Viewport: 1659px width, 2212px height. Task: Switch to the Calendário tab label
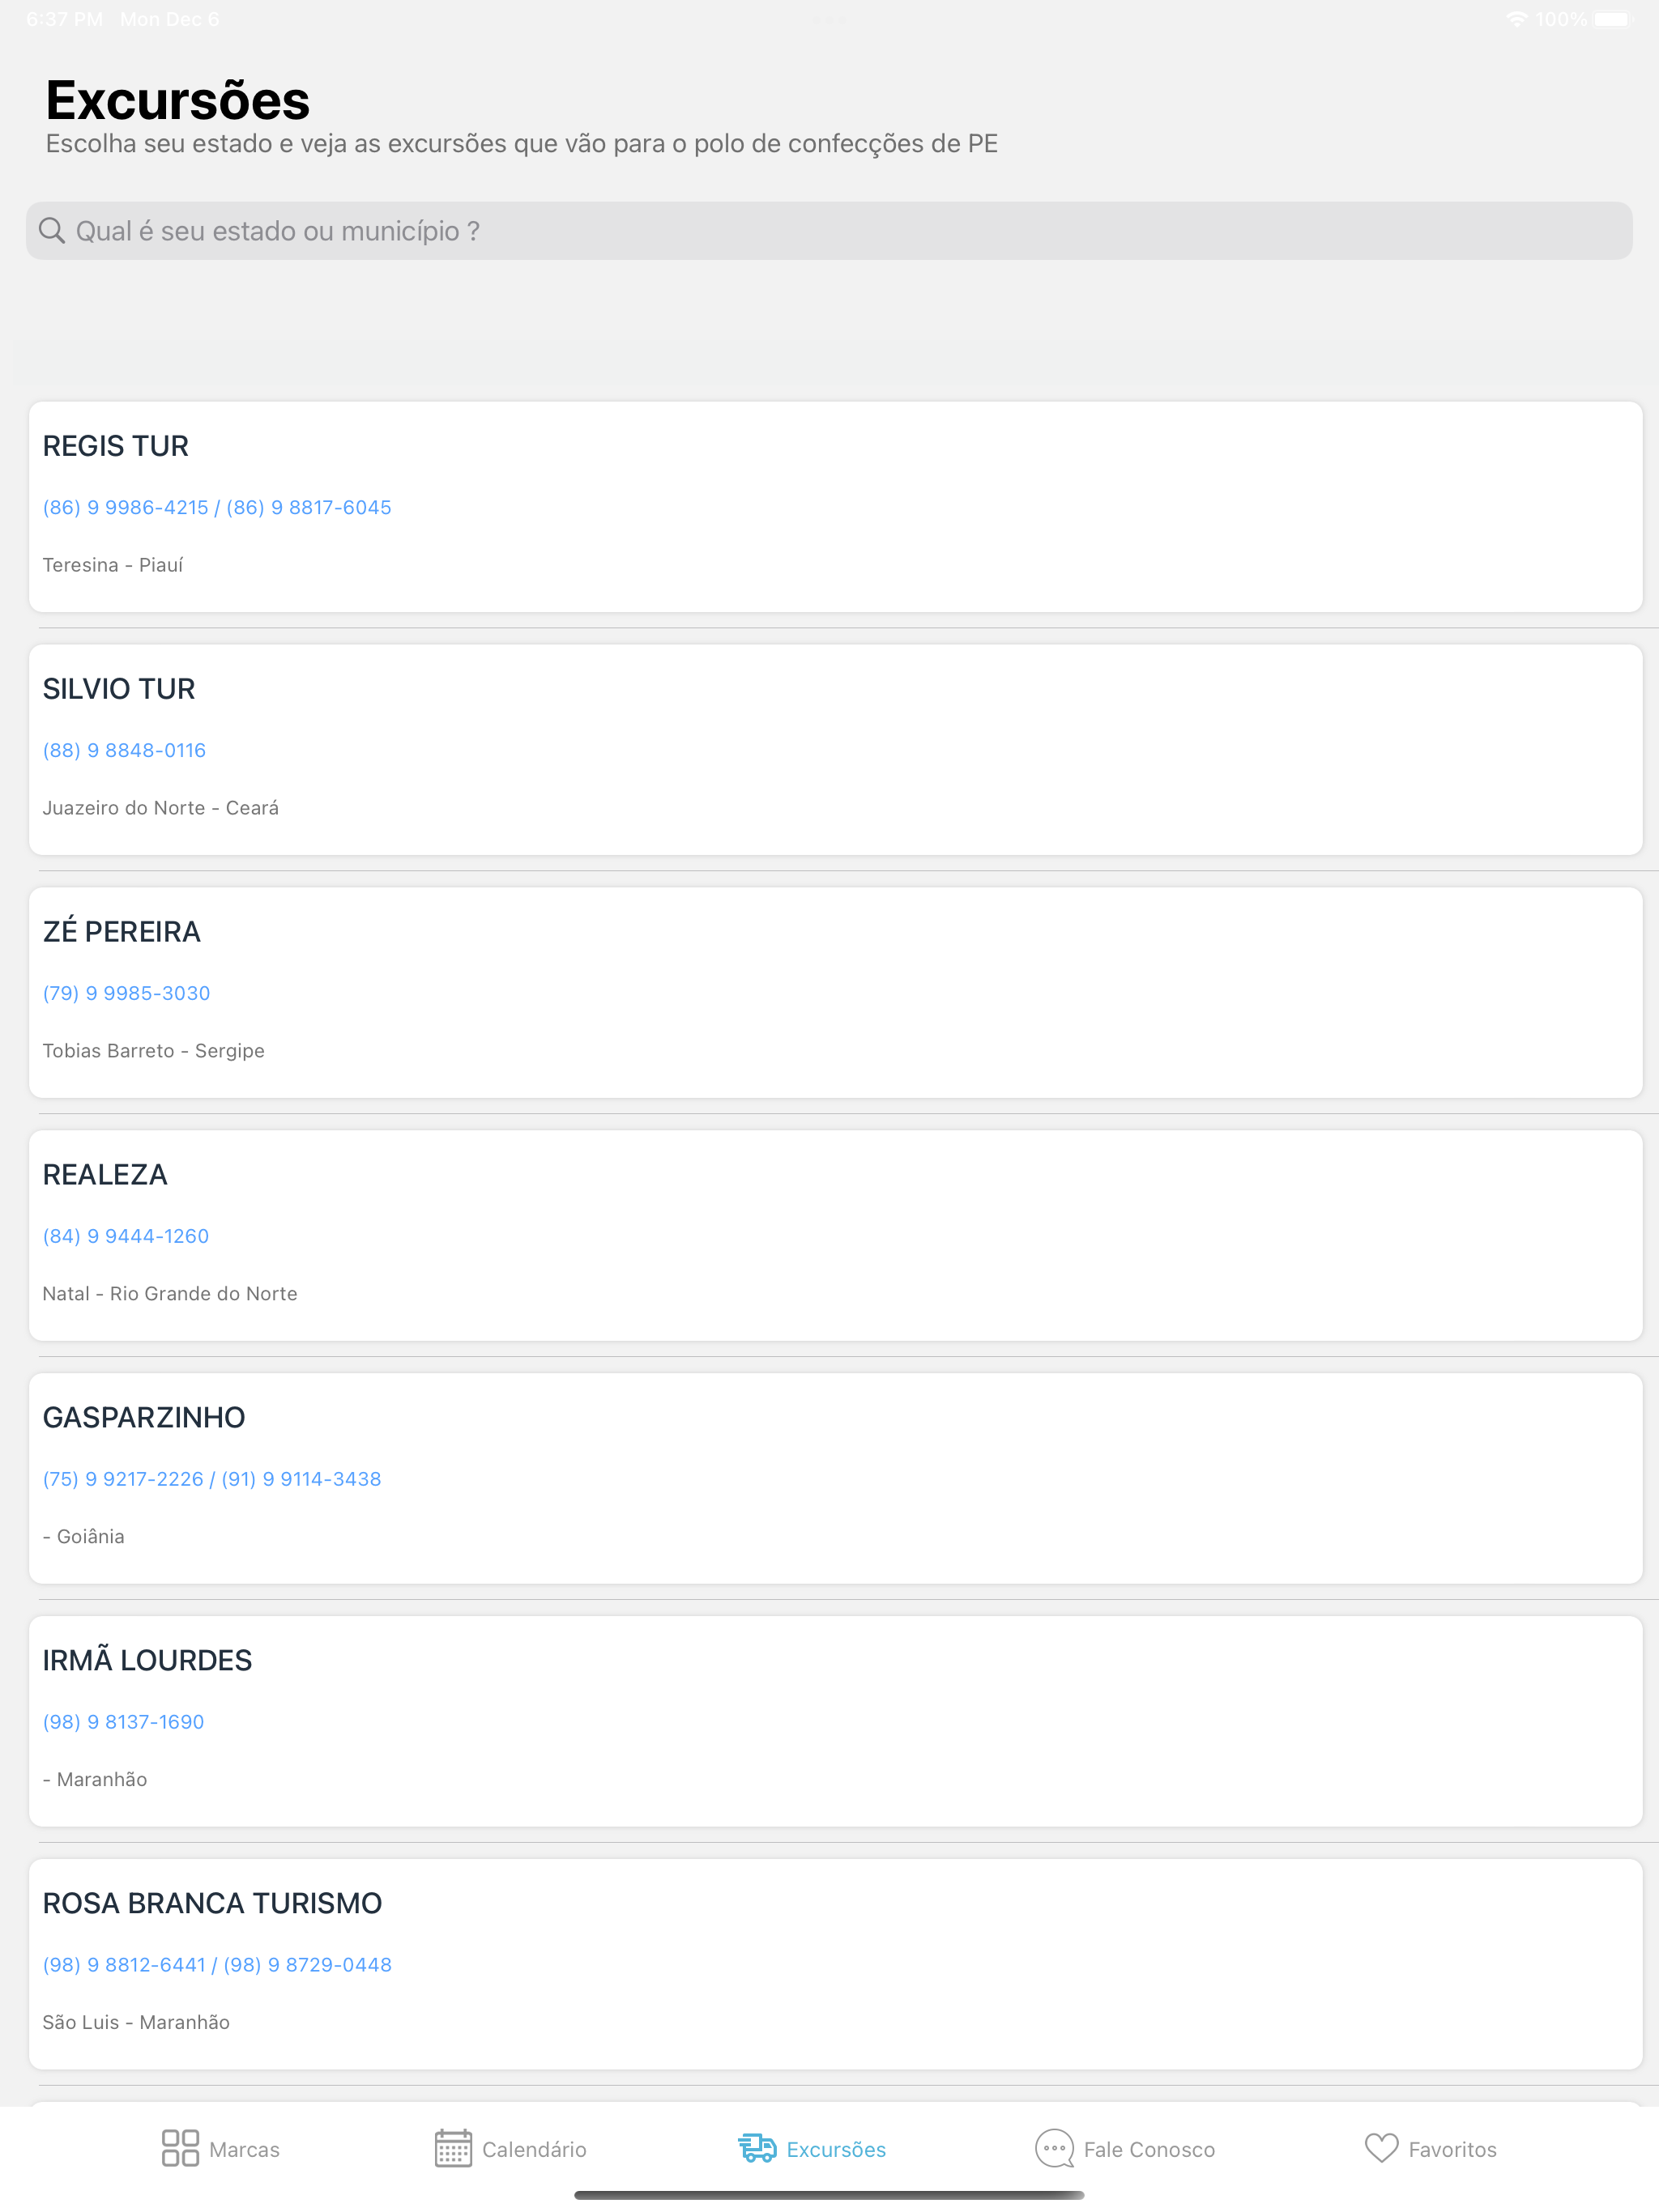pos(535,2149)
